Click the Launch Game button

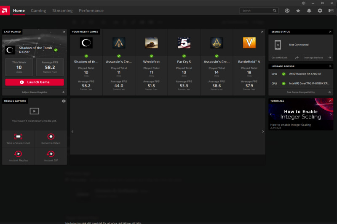pos(35,82)
